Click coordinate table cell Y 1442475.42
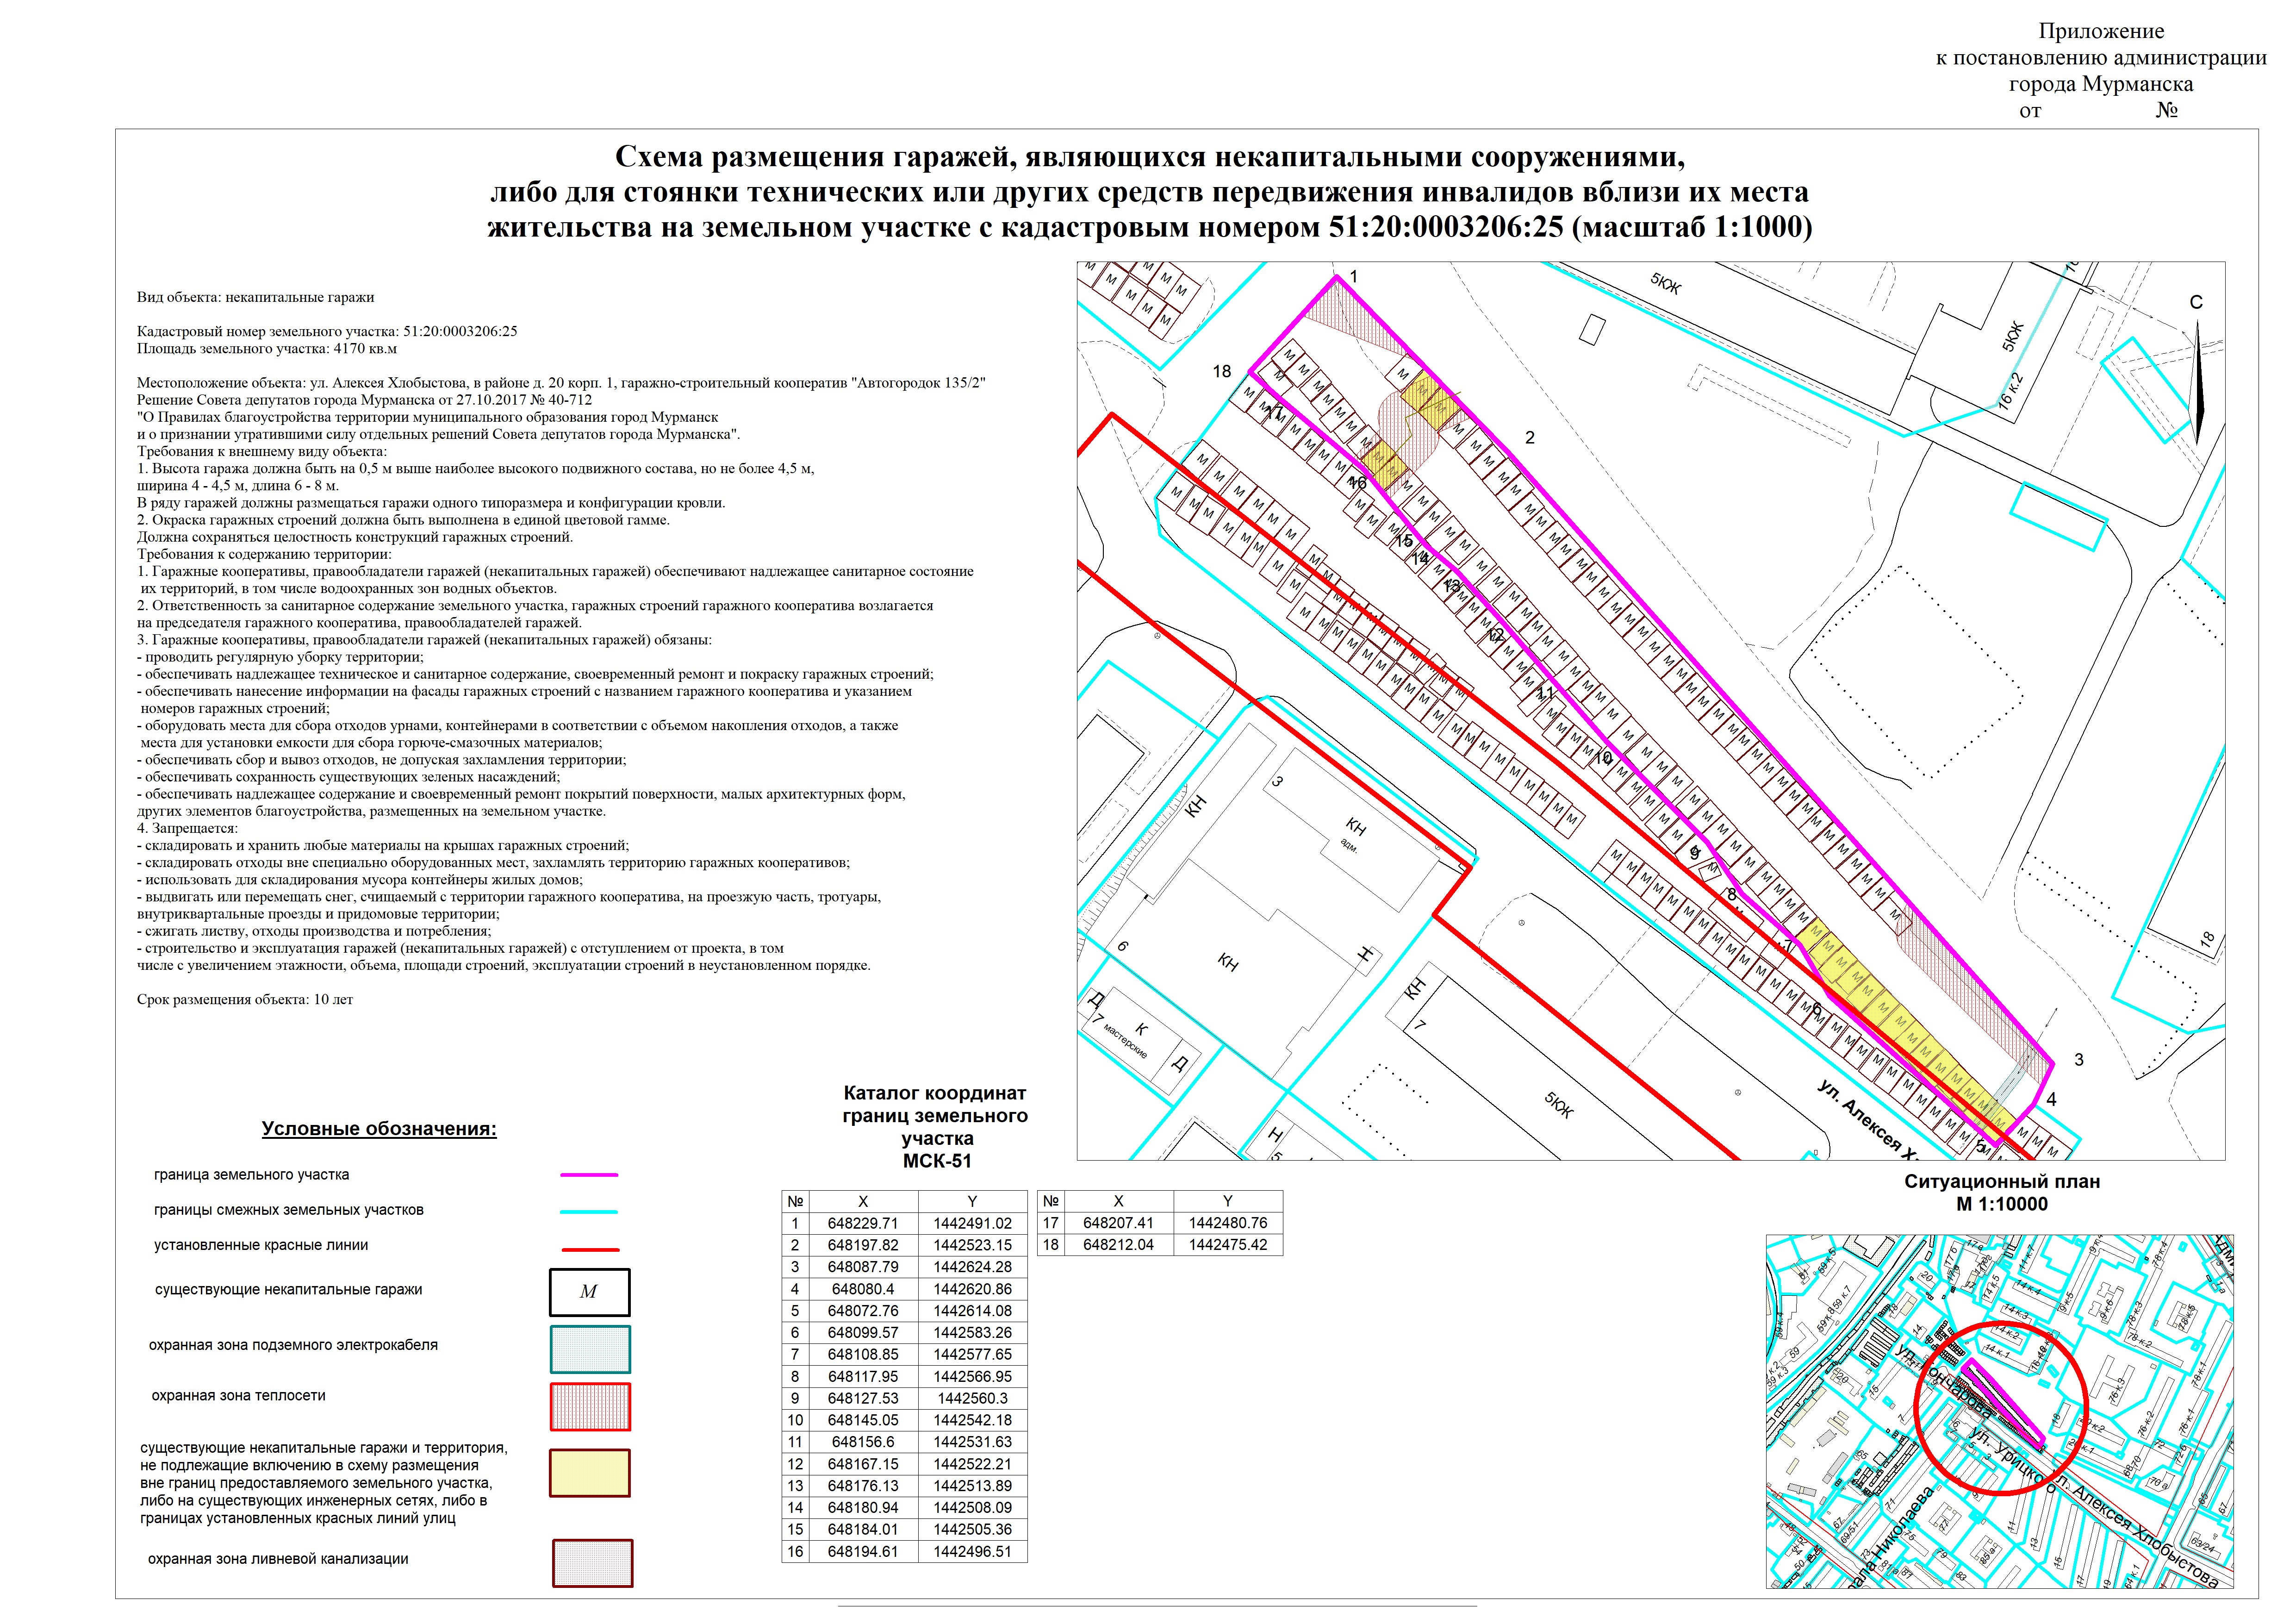Viewport: 2296px width, 1624px height. click(1227, 1245)
